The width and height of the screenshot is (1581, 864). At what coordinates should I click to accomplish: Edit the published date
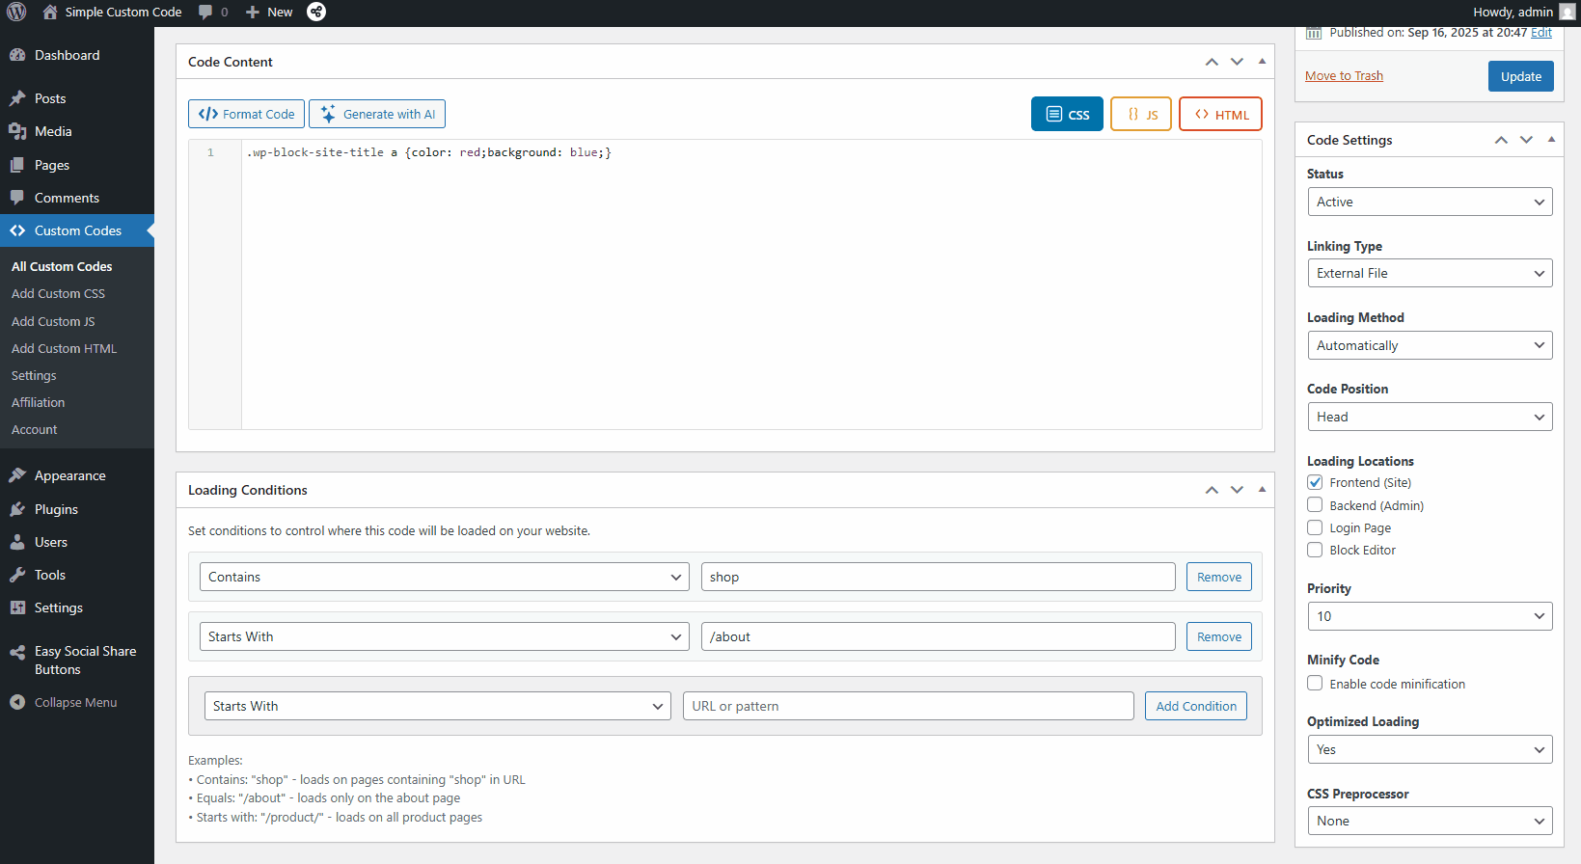[1541, 33]
